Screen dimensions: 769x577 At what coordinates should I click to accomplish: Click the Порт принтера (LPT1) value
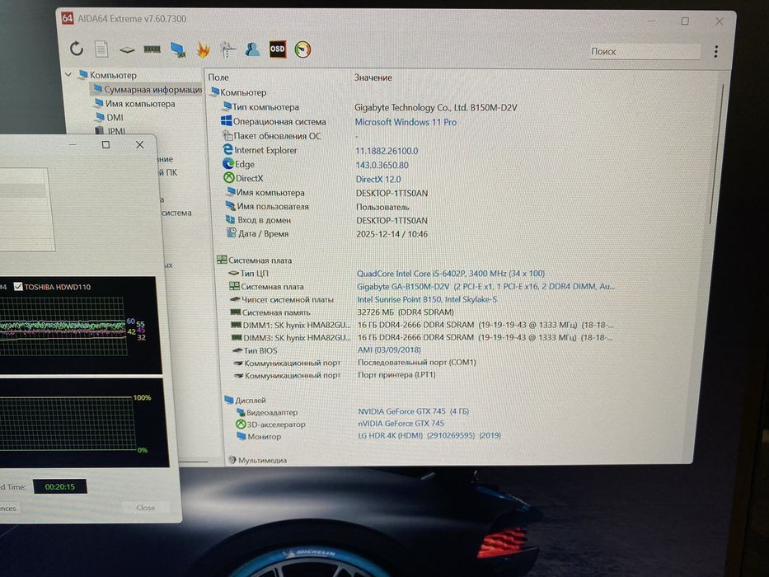click(x=396, y=375)
